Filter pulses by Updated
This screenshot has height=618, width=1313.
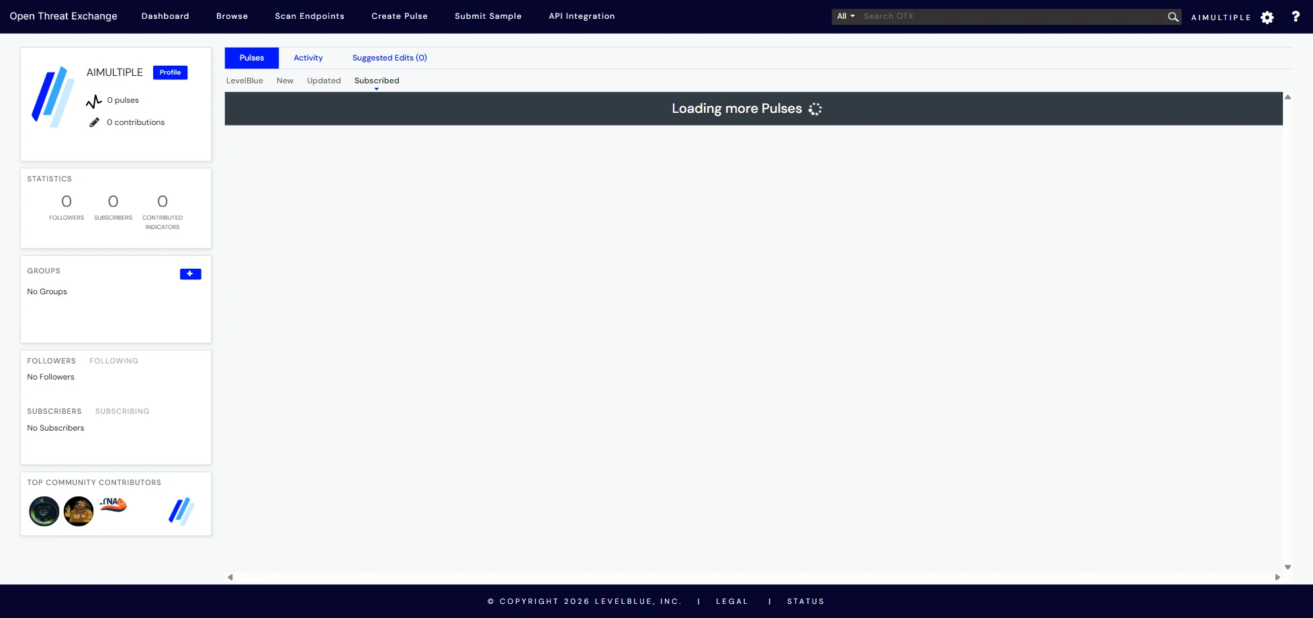point(324,81)
